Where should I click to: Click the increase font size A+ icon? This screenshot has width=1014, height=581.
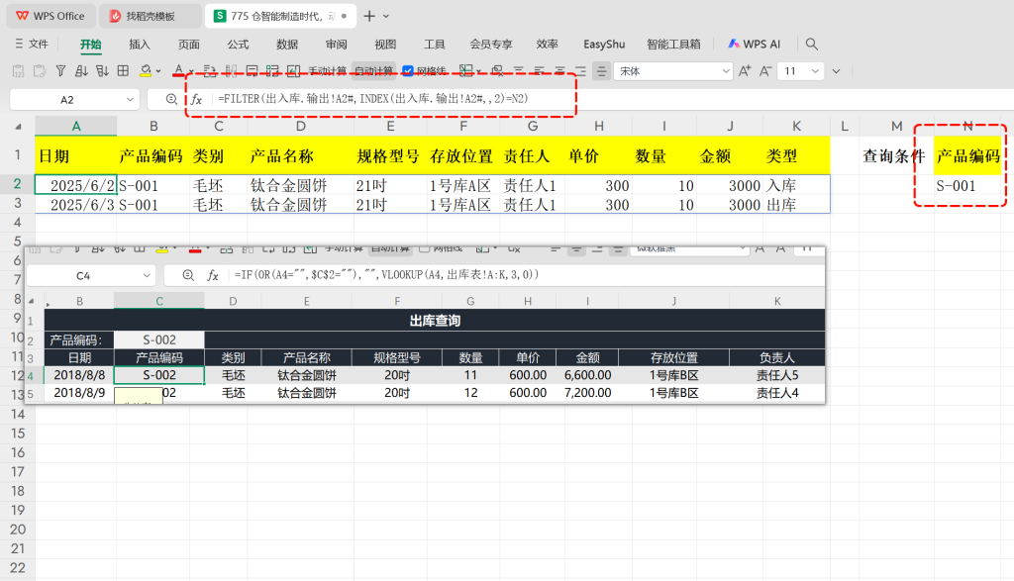point(745,71)
